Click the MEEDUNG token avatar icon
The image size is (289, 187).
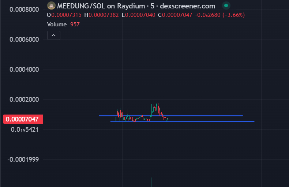click(51, 6)
